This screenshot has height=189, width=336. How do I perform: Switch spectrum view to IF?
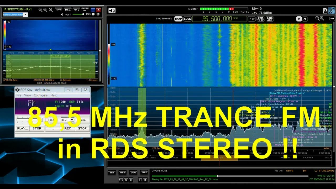point(299,19)
